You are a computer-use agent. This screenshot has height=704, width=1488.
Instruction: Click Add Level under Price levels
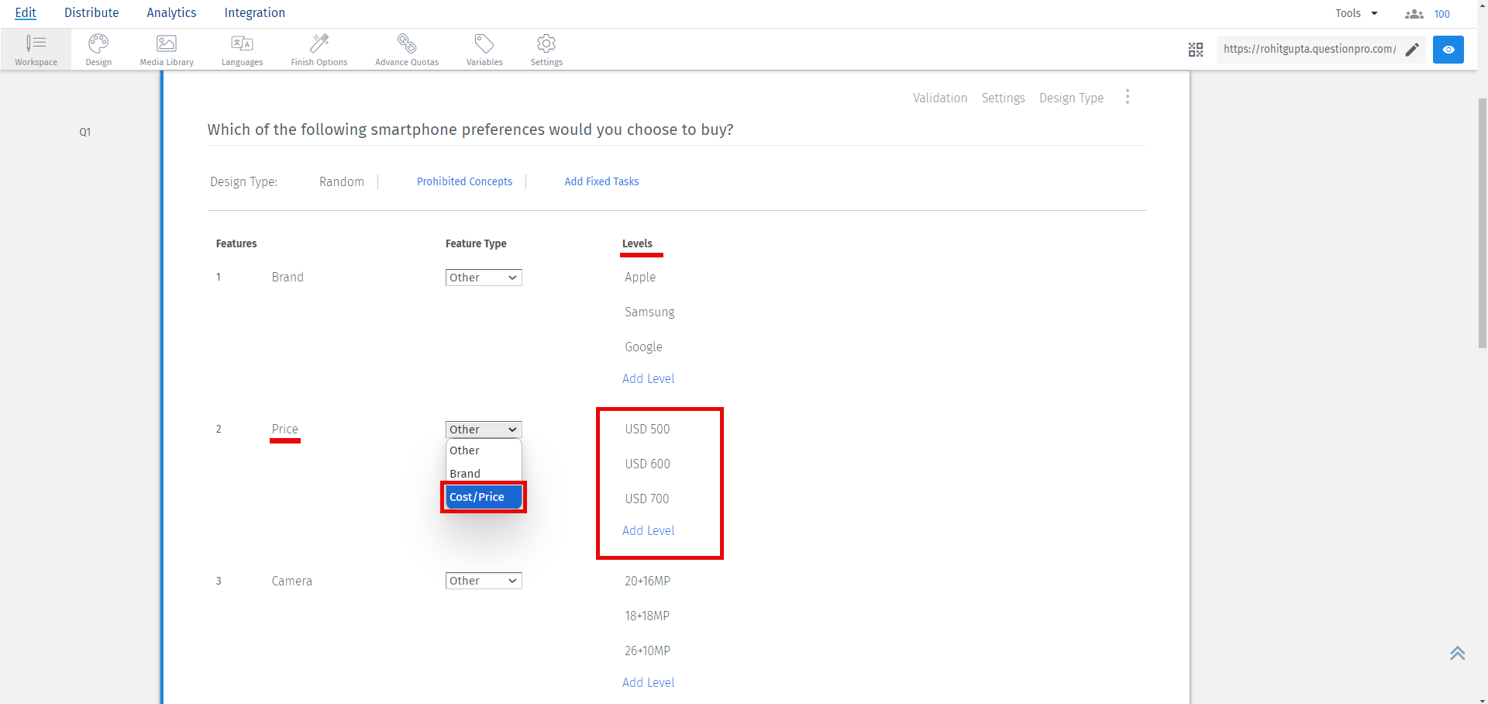(x=649, y=530)
